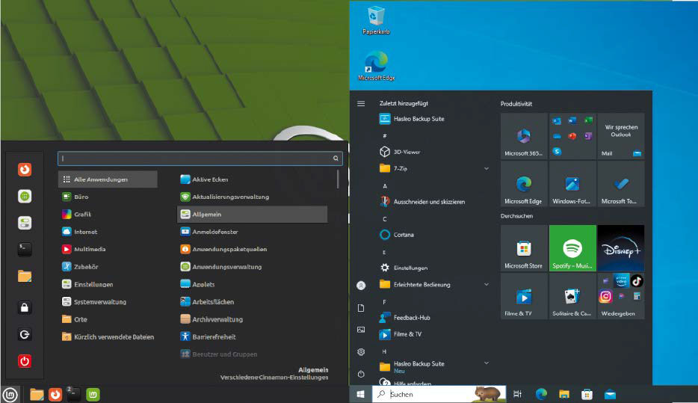
Task: Open Anwendungspaketquellen
Action: (252, 249)
